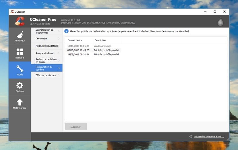Close the CCleaner window
The width and height of the screenshot is (238, 150).
[225, 12]
